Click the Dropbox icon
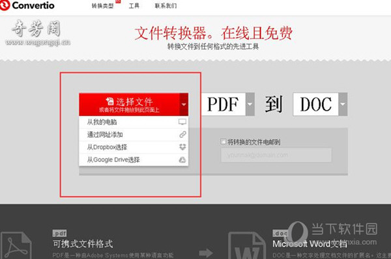Screen dimensions: 391x259 (182, 147)
